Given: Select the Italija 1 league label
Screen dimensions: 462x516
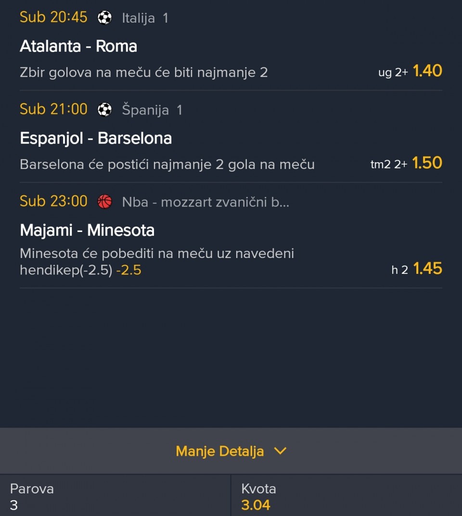Looking at the screenshot, I should [145, 18].
